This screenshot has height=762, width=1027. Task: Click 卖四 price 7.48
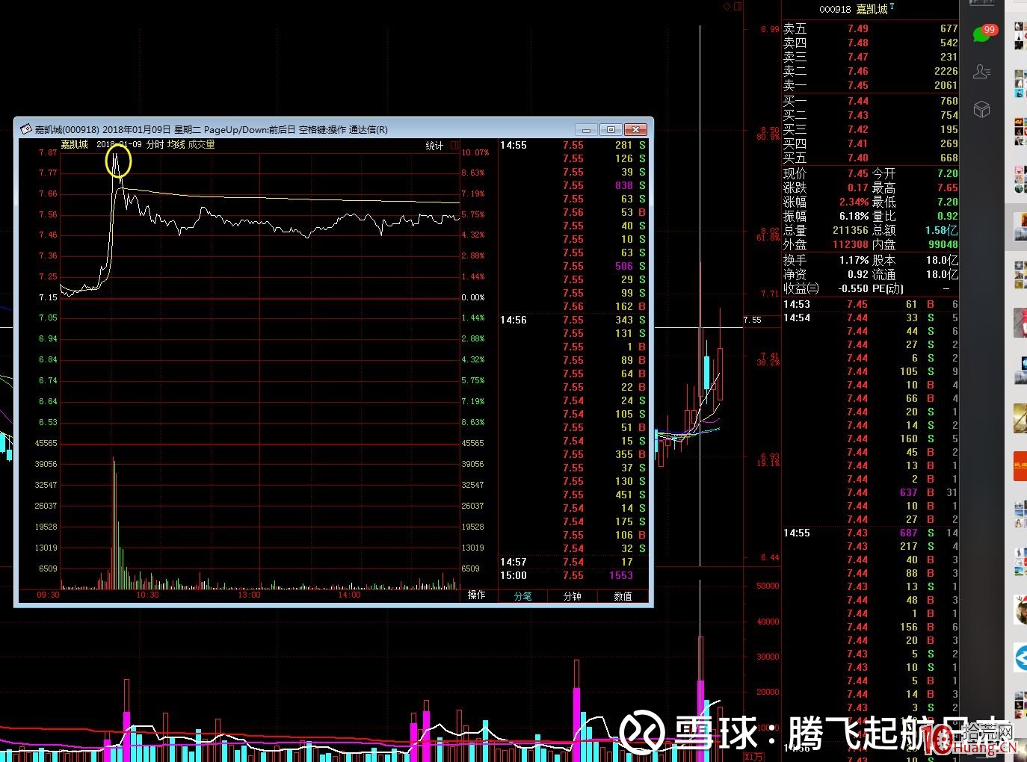858,43
